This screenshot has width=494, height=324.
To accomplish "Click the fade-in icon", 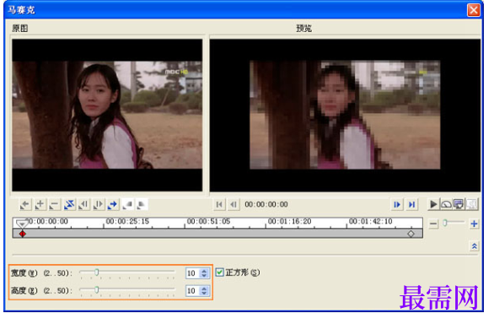I will tap(127, 205).
